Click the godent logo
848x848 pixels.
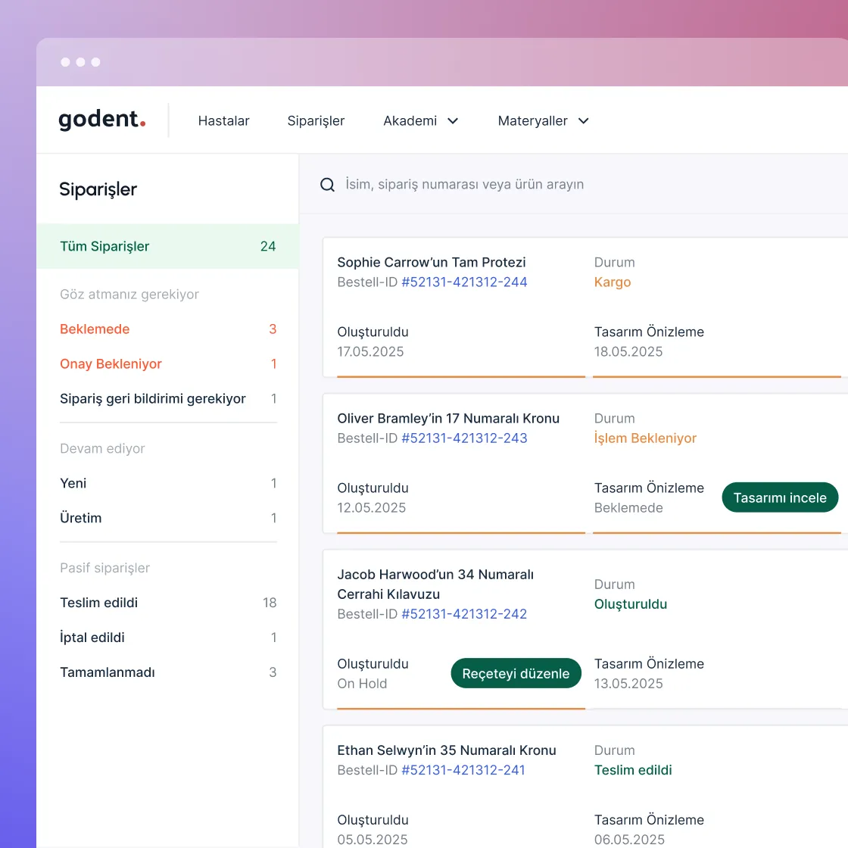(x=102, y=120)
